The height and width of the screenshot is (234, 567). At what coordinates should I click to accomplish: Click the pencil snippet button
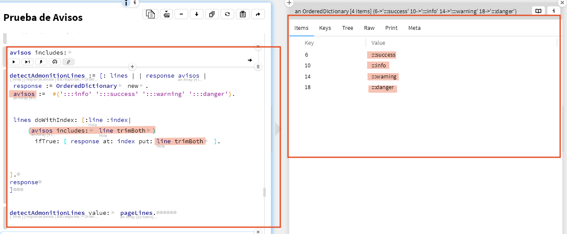[x=68, y=62]
